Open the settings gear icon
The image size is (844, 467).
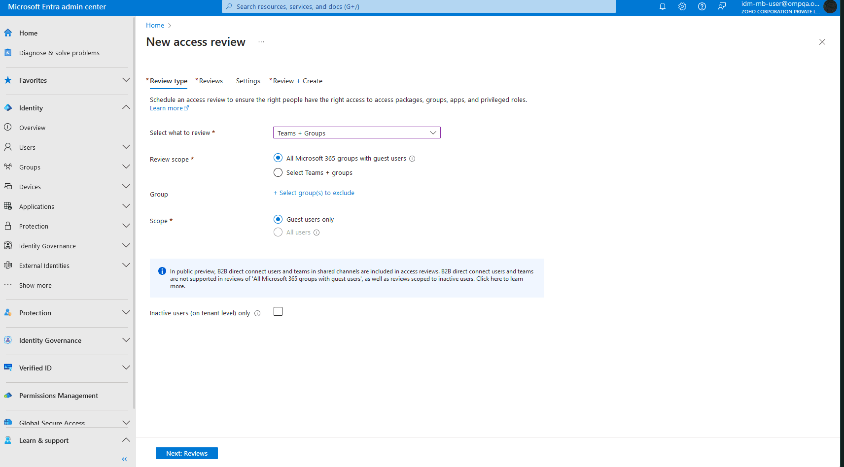coord(682,6)
